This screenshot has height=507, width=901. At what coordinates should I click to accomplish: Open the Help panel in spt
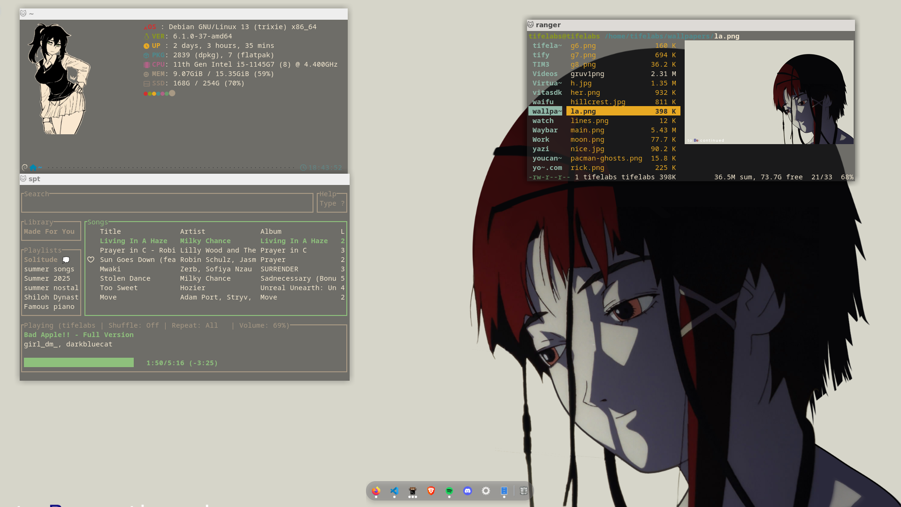coord(332,203)
